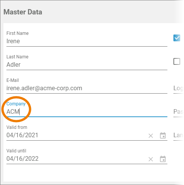Click the Company label
The image size is (184, 185).
16,104
